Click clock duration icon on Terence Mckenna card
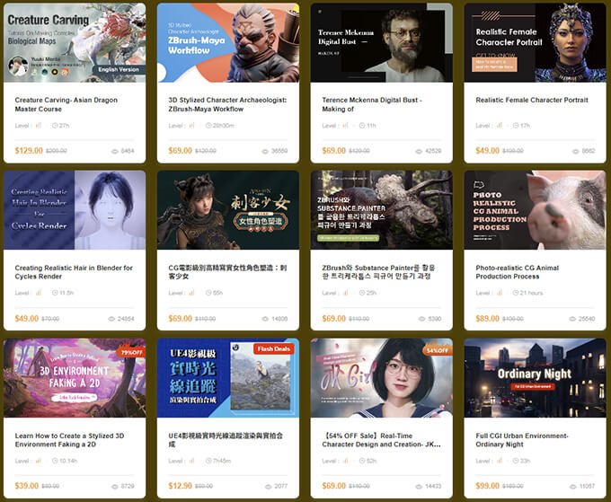 pos(360,125)
